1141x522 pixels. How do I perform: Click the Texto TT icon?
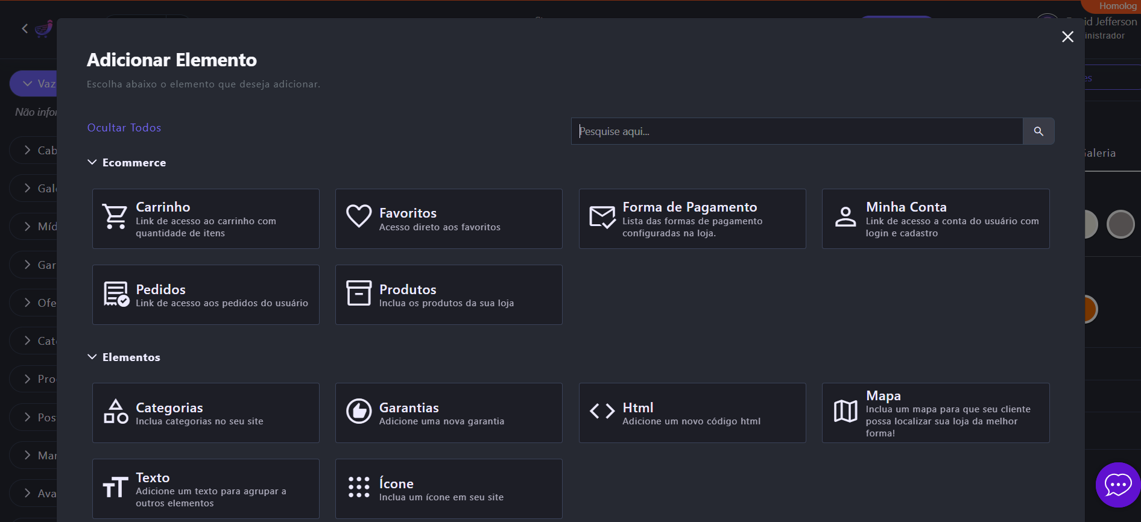(x=115, y=487)
